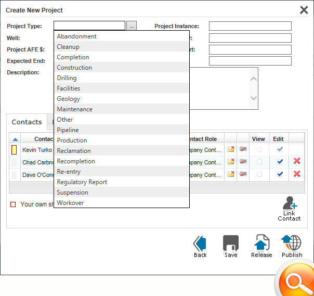This screenshot has height=296, width=314.
Task: Open Project Type dropdown ellipsis button
Action: coord(132,26)
